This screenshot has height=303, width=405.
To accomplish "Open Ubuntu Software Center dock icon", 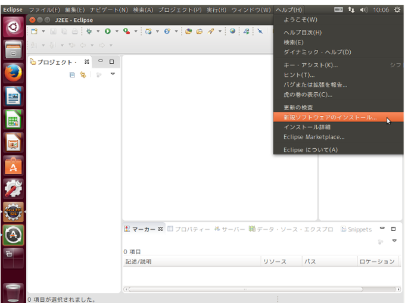I will click(13, 165).
